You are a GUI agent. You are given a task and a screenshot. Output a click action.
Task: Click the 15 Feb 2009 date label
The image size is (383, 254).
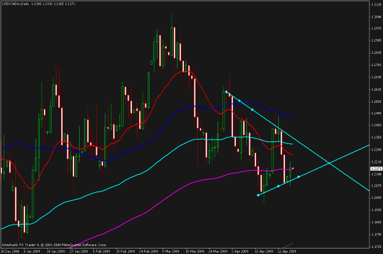pyautogui.click(x=125, y=251)
